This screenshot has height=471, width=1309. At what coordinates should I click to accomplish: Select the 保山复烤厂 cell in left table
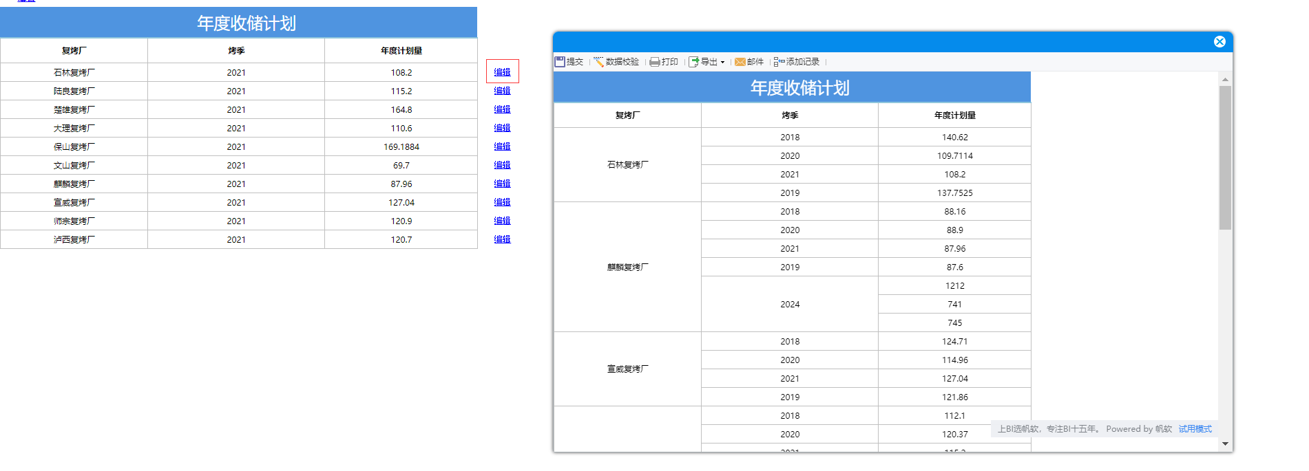point(74,146)
